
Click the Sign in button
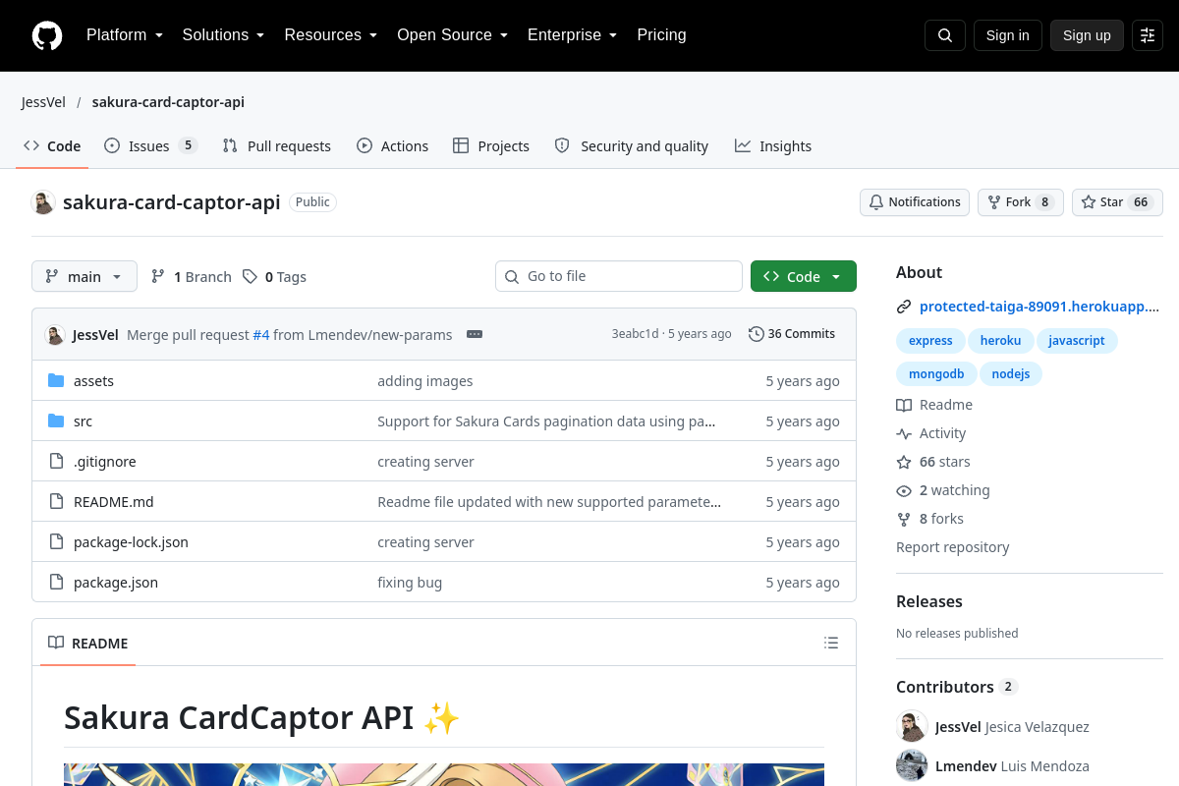click(1008, 35)
